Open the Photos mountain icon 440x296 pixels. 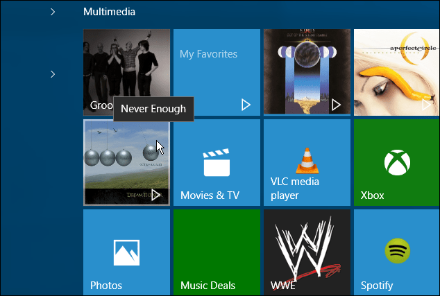pyautogui.click(x=126, y=252)
